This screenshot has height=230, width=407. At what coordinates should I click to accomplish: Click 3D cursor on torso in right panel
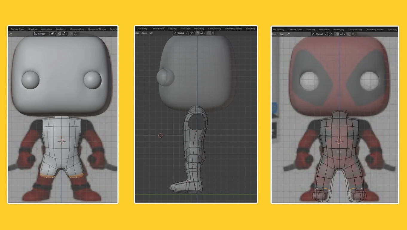(x=339, y=141)
